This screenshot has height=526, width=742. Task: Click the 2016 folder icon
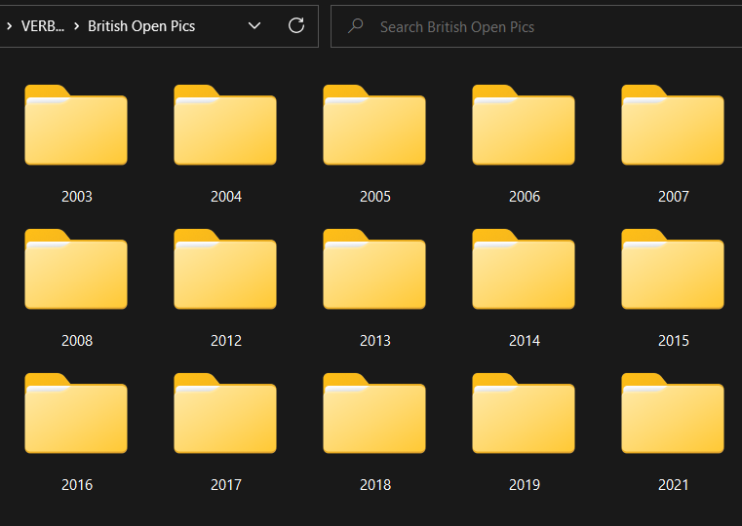coord(76,413)
